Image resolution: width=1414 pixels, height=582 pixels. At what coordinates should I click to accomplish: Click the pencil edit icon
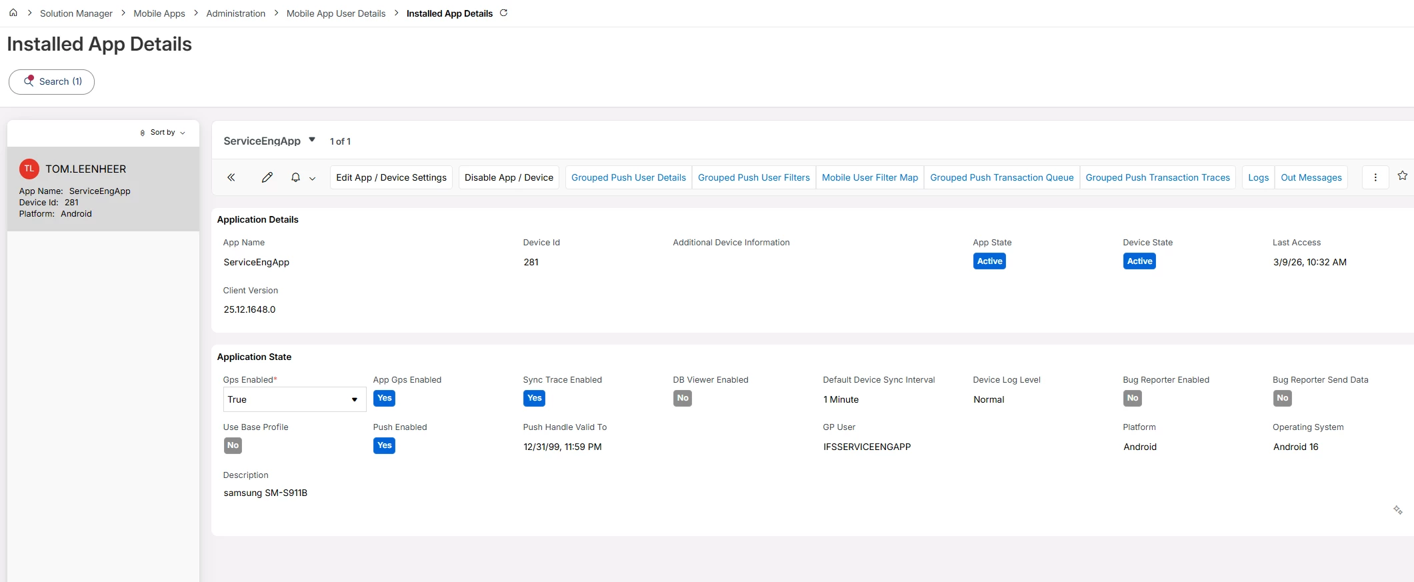[267, 177]
